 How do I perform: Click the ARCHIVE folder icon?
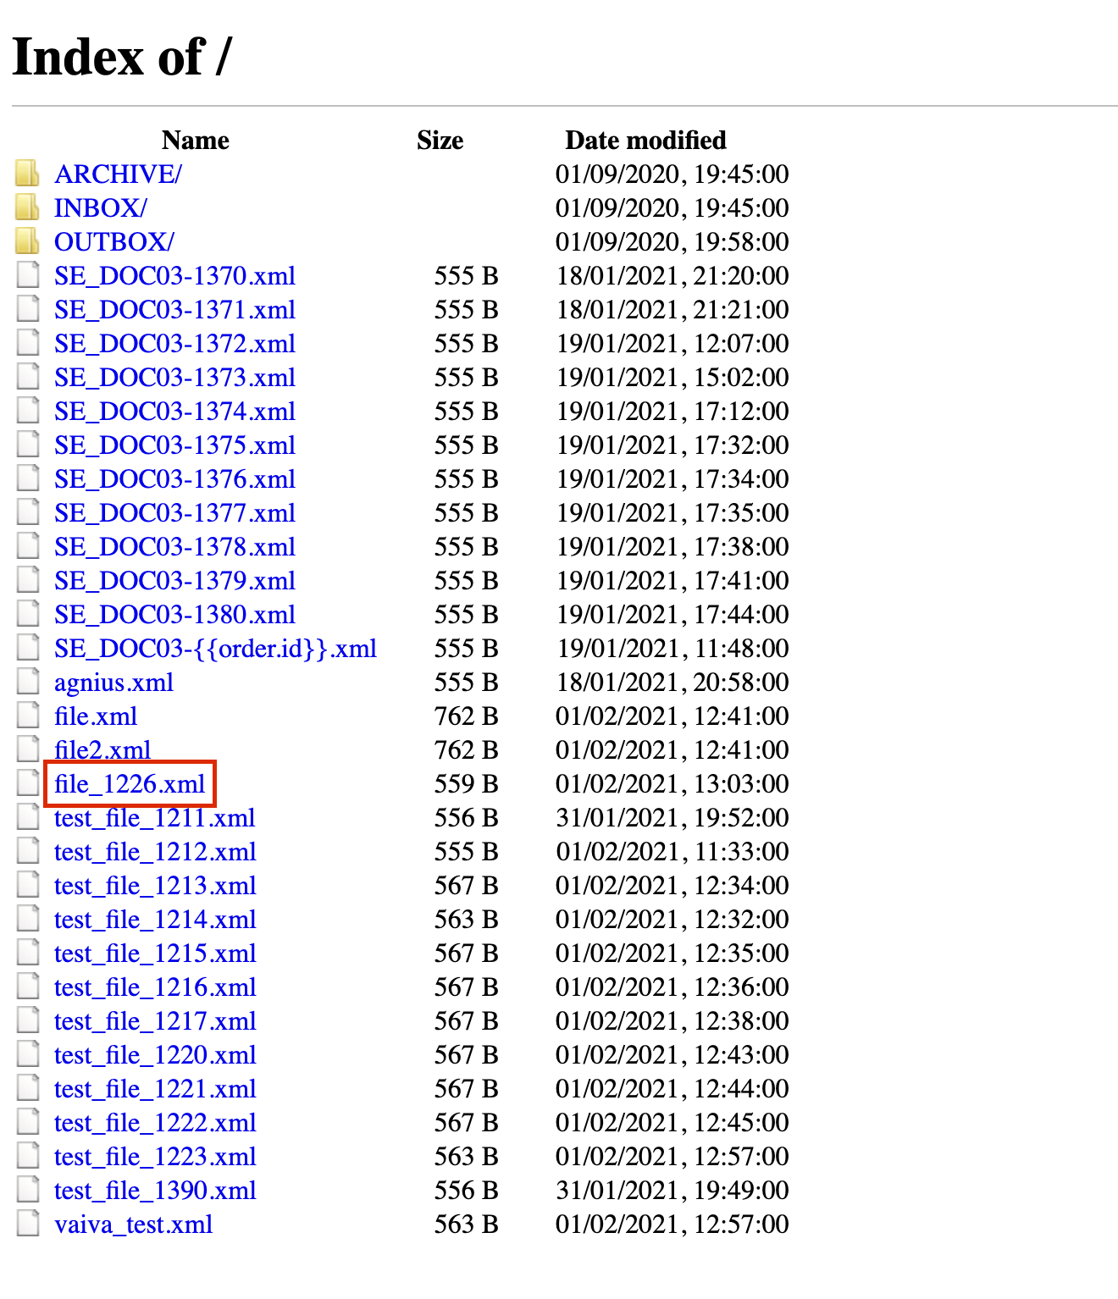[26, 174]
